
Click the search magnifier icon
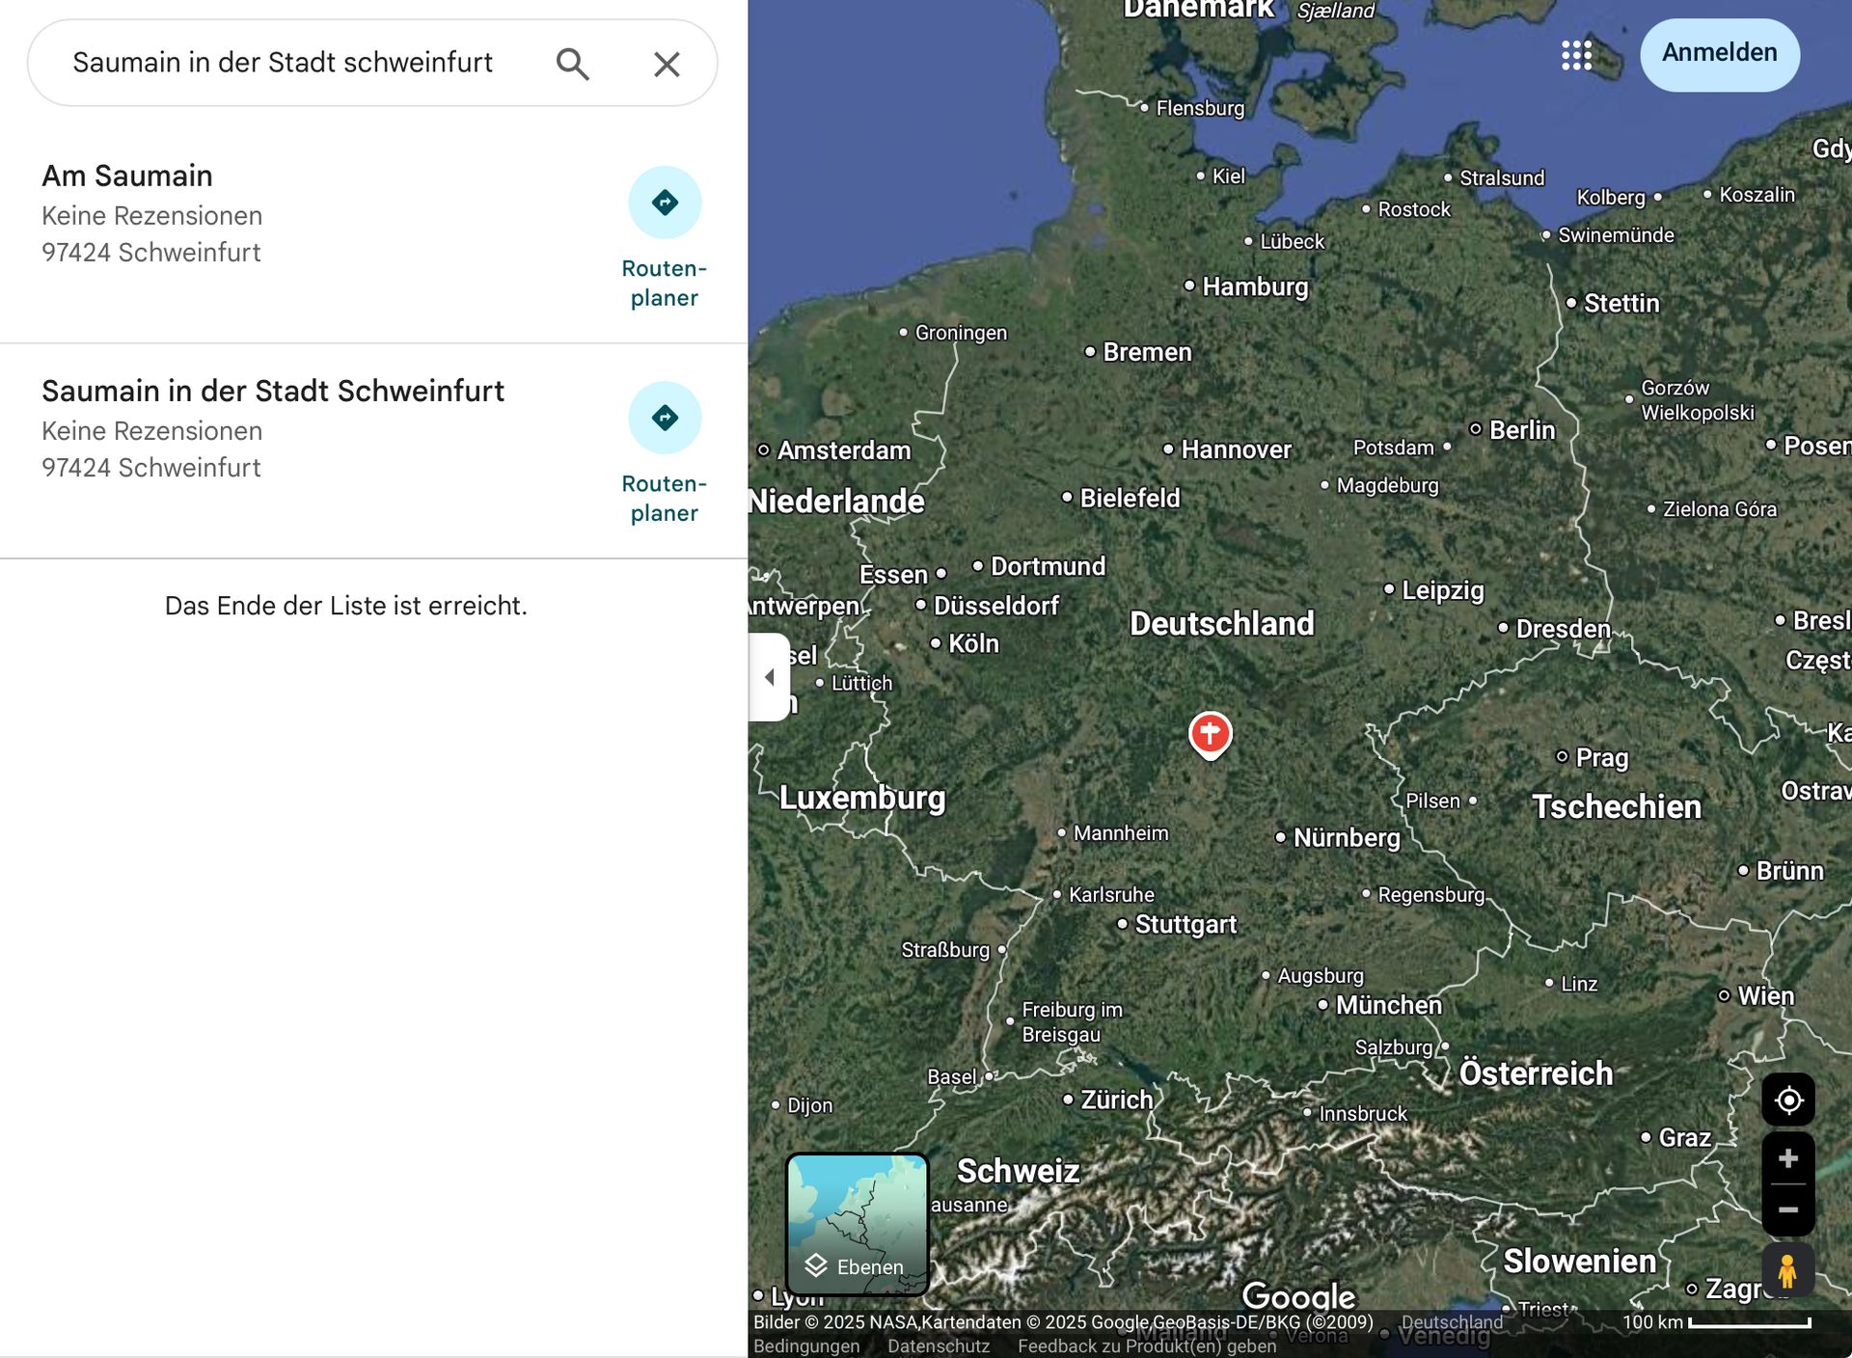pos(572,64)
